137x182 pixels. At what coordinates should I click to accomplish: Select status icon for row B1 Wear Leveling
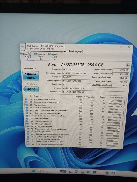28,139
